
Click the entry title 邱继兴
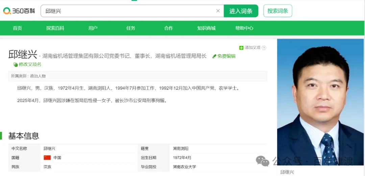point(23,54)
